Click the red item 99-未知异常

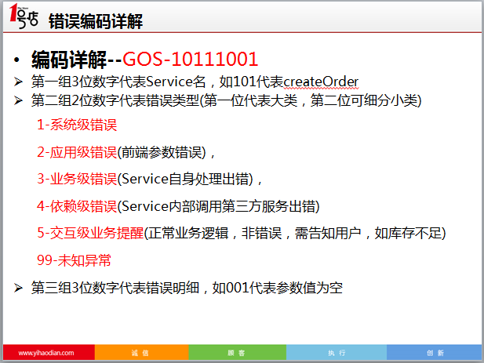tap(74, 260)
